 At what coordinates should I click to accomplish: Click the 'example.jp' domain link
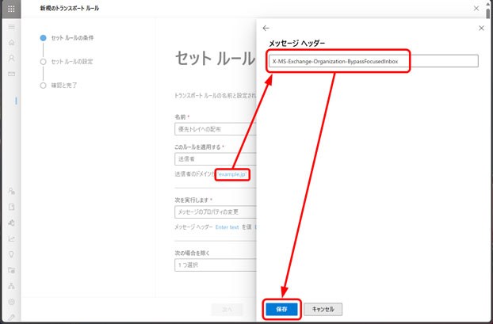(232, 174)
